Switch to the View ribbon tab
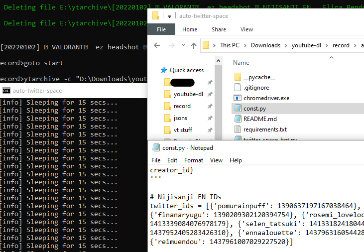 click(246, 29)
